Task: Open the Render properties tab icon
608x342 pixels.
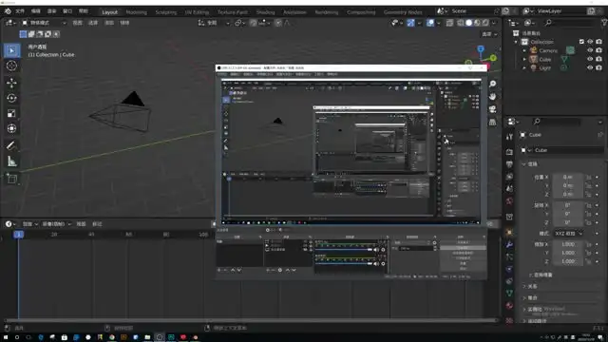Action: pyautogui.click(x=509, y=152)
